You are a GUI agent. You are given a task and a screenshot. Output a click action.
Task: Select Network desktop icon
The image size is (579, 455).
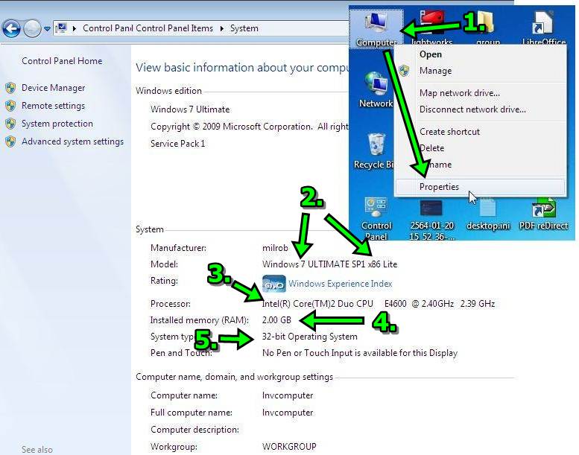click(376, 89)
